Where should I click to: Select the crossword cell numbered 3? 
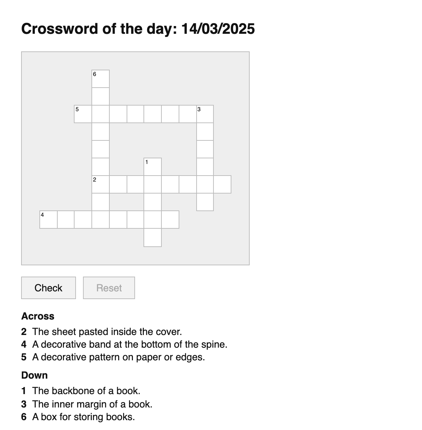click(205, 114)
